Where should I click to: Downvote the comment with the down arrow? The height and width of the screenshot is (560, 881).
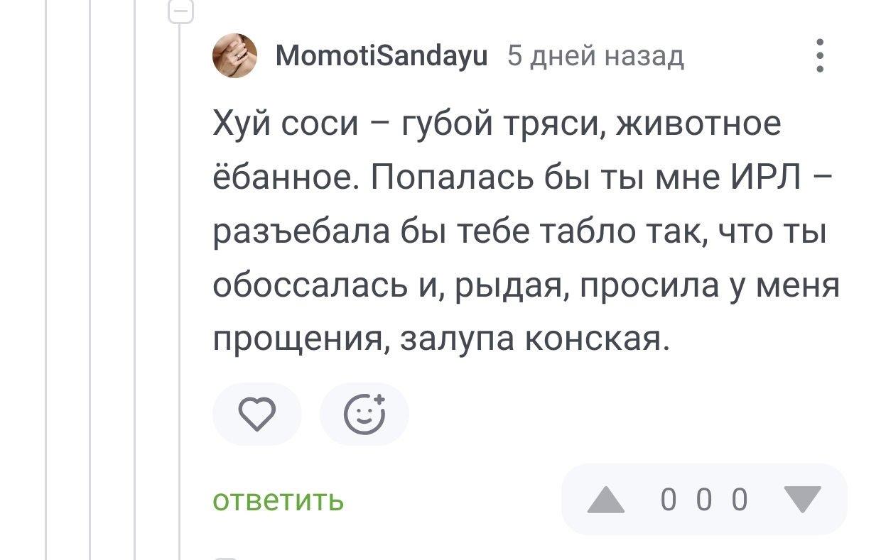[x=803, y=500]
